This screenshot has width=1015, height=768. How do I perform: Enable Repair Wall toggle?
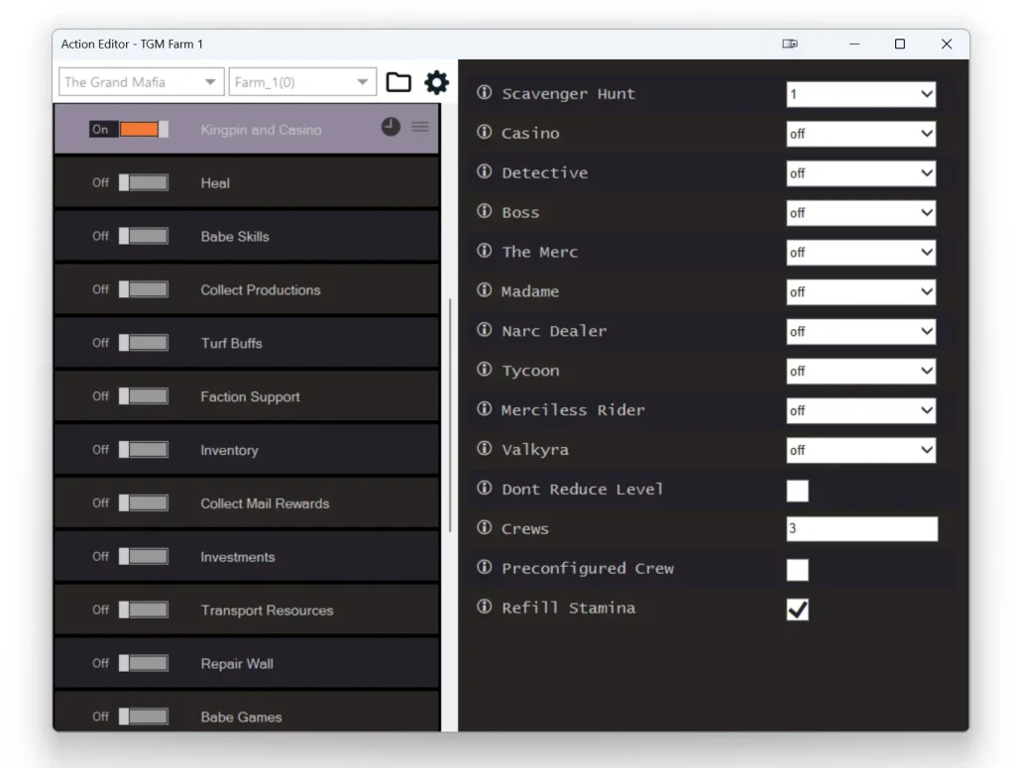tap(144, 663)
